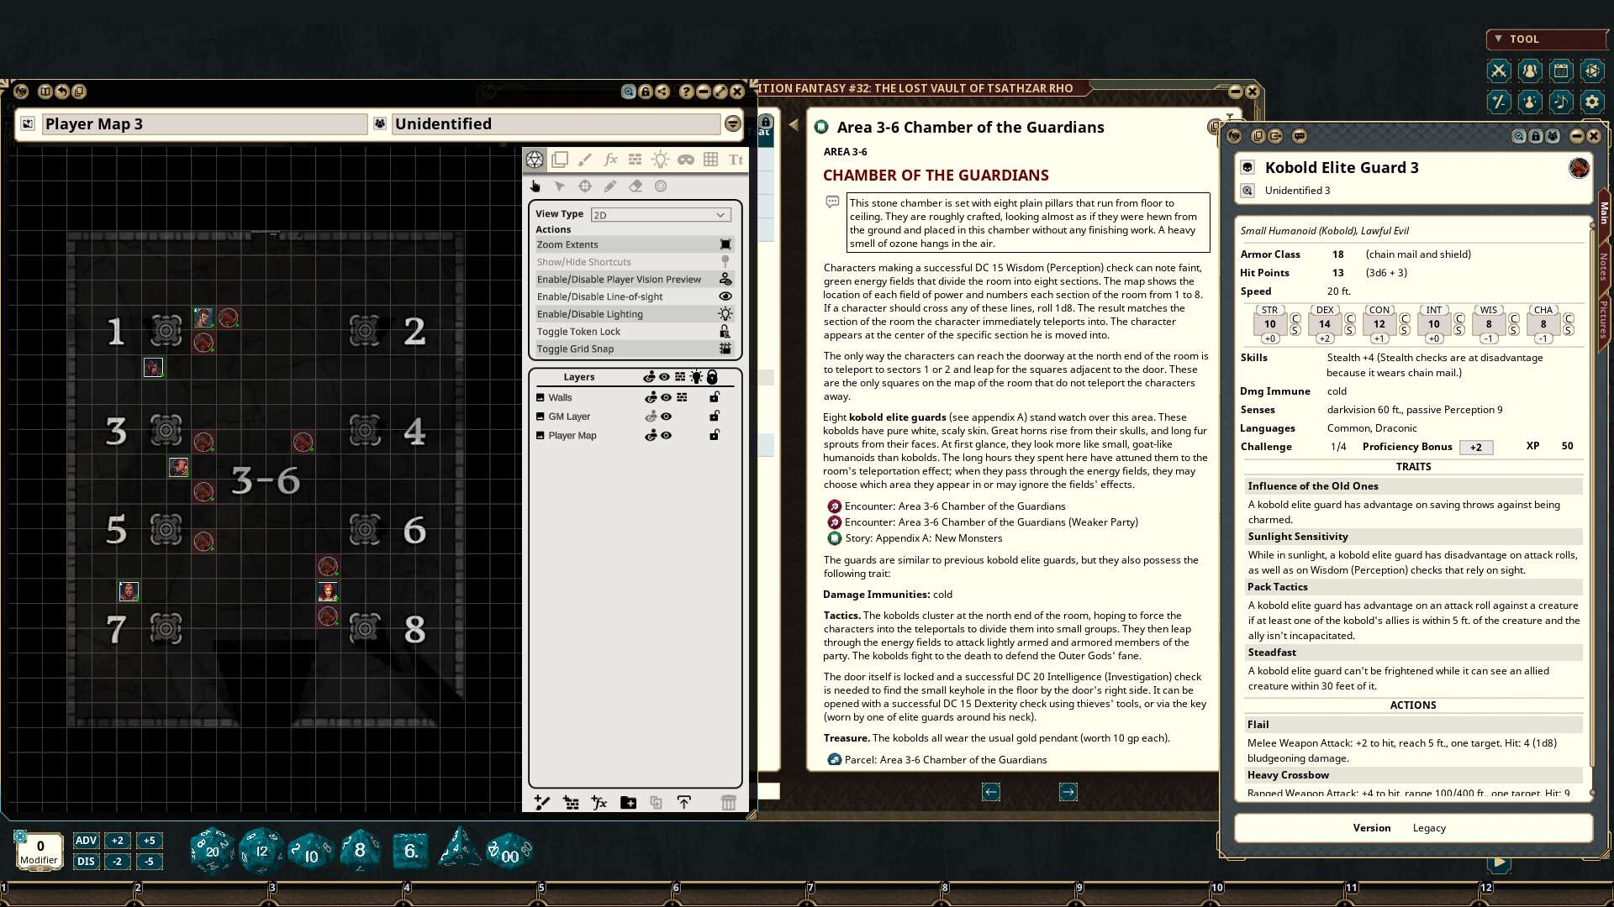Click the upload layer arrow icon under Layers
Image resolution: width=1614 pixels, height=907 pixels.
(x=684, y=803)
